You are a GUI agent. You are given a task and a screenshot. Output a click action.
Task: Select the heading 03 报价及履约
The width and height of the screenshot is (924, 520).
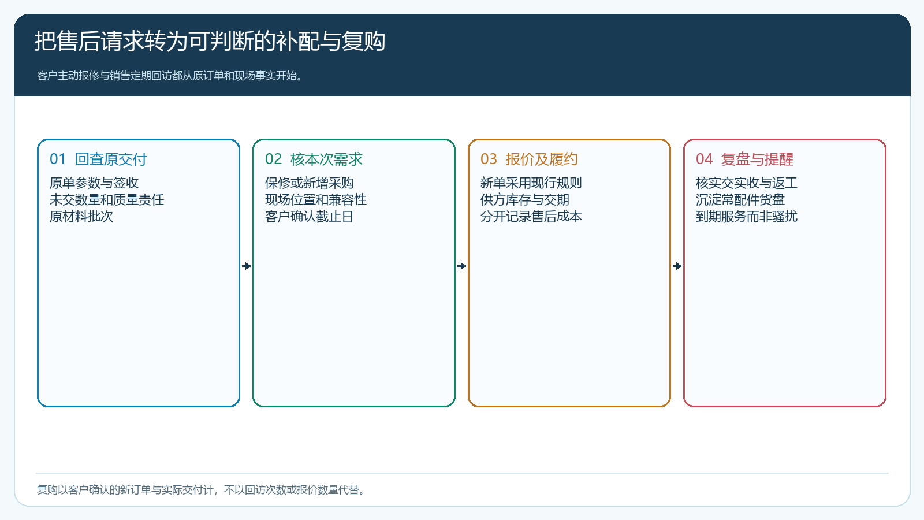(529, 159)
